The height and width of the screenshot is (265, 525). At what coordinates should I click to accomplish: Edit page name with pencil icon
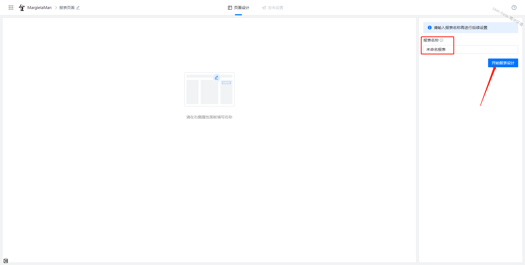pyautogui.click(x=78, y=8)
